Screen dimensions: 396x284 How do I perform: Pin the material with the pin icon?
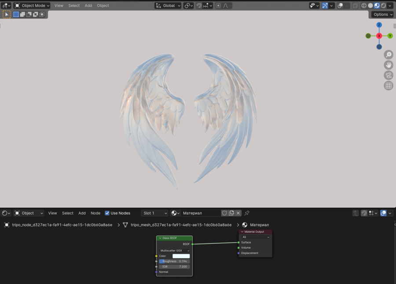pyautogui.click(x=247, y=213)
